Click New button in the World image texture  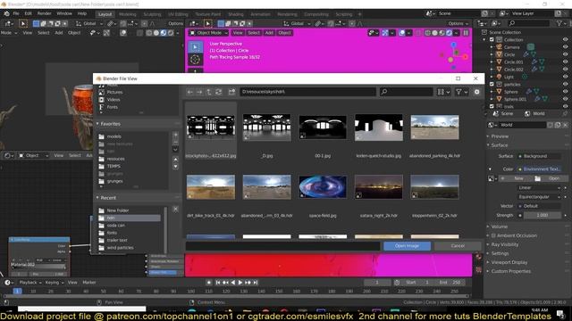pyautogui.click(x=516, y=178)
